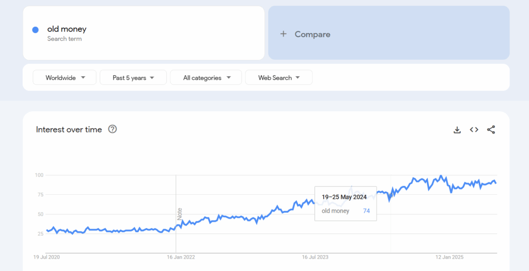529x271 pixels.
Task: Click the 100 y-axis label
Action: pos(39,175)
